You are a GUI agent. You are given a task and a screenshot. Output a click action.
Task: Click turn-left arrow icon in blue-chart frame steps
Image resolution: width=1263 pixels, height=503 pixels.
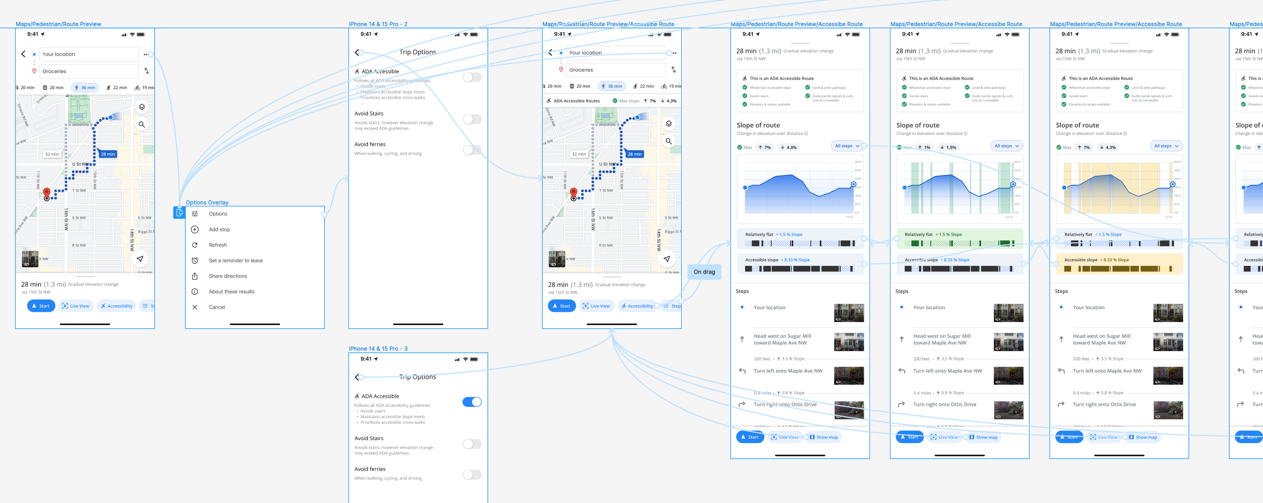click(x=742, y=371)
